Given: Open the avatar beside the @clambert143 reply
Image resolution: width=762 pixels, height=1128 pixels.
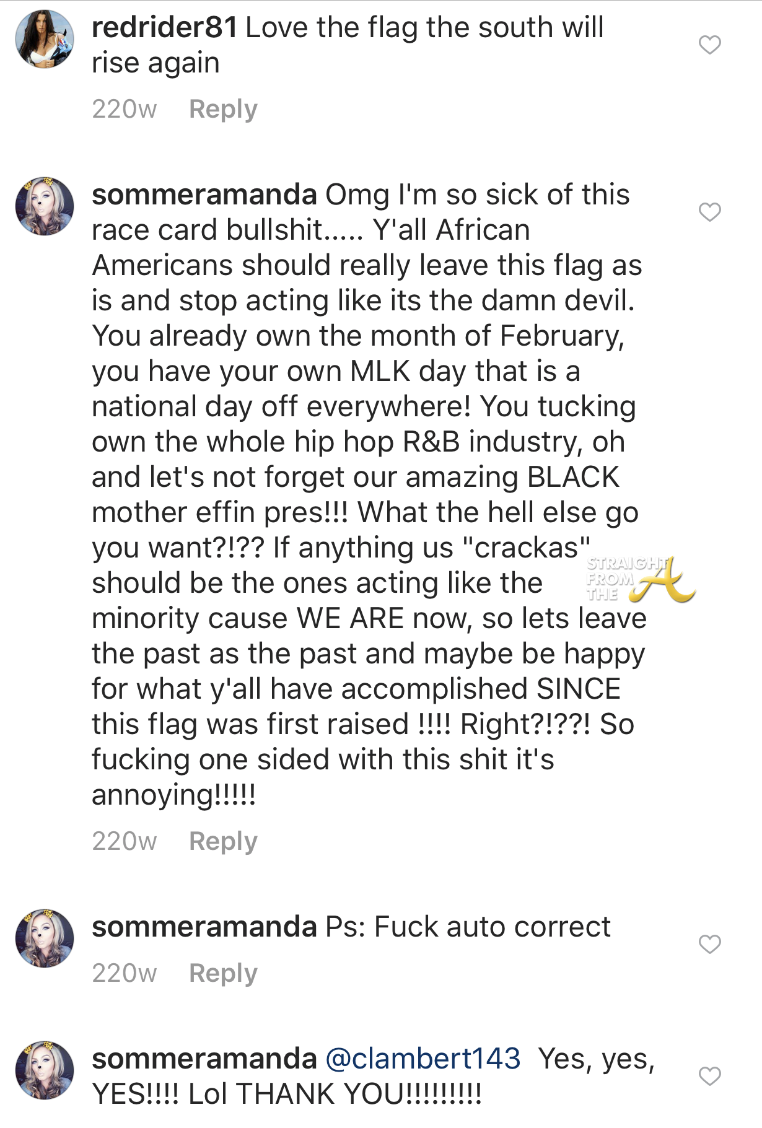Looking at the screenshot, I should point(45,1070).
